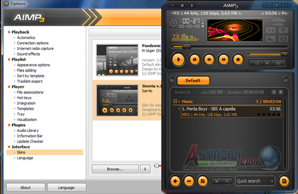This screenshot has width=298, height=194.
Task: Click the plus beside Penta Boyz track
Action: click(179, 109)
